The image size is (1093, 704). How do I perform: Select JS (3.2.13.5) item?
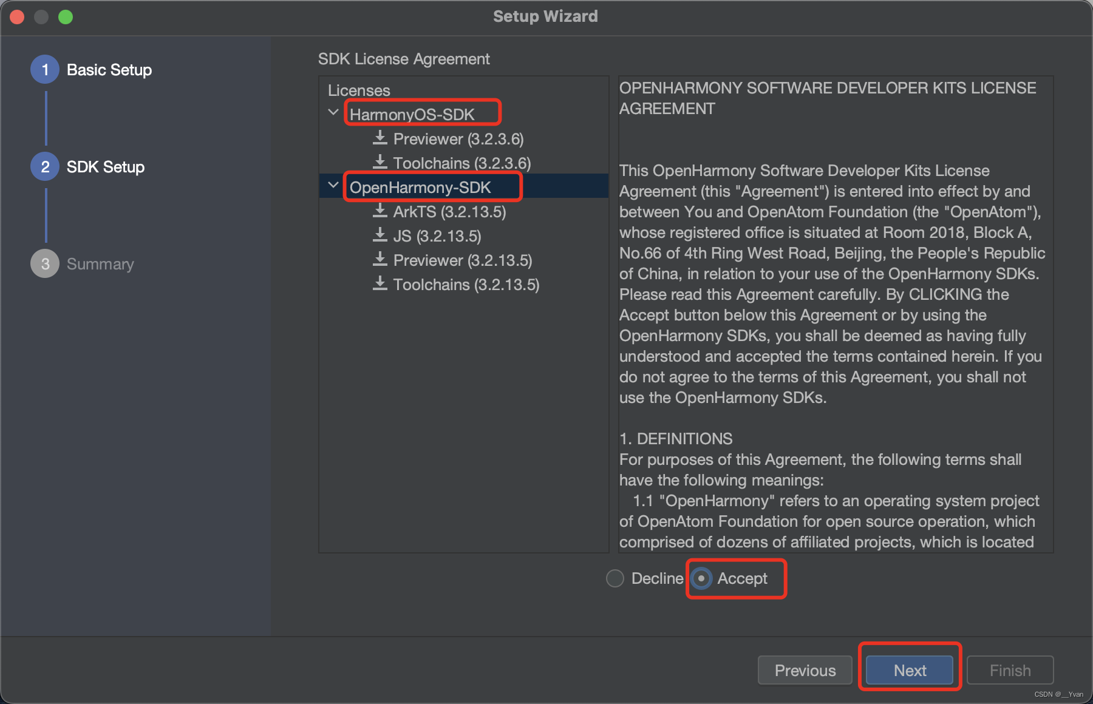click(437, 236)
